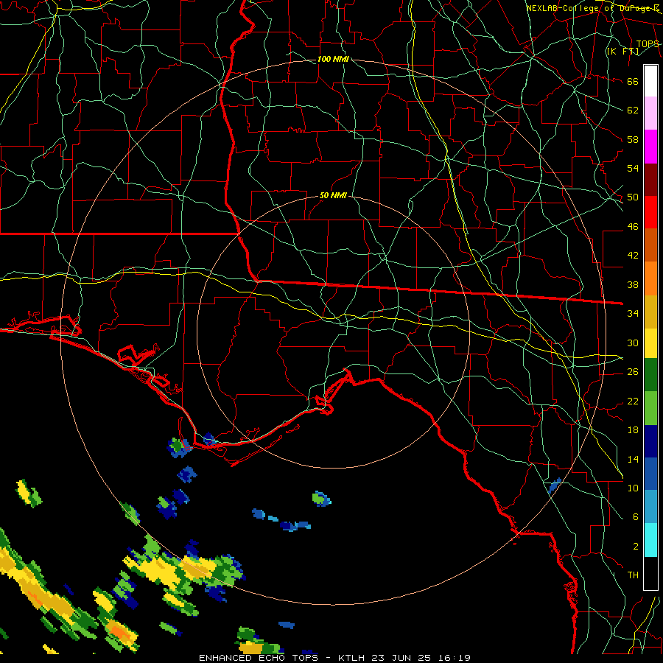The width and height of the screenshot is (663, 663).
Task: Click the legend value 6
Action: pyautogui.click(x=635, y=516)
